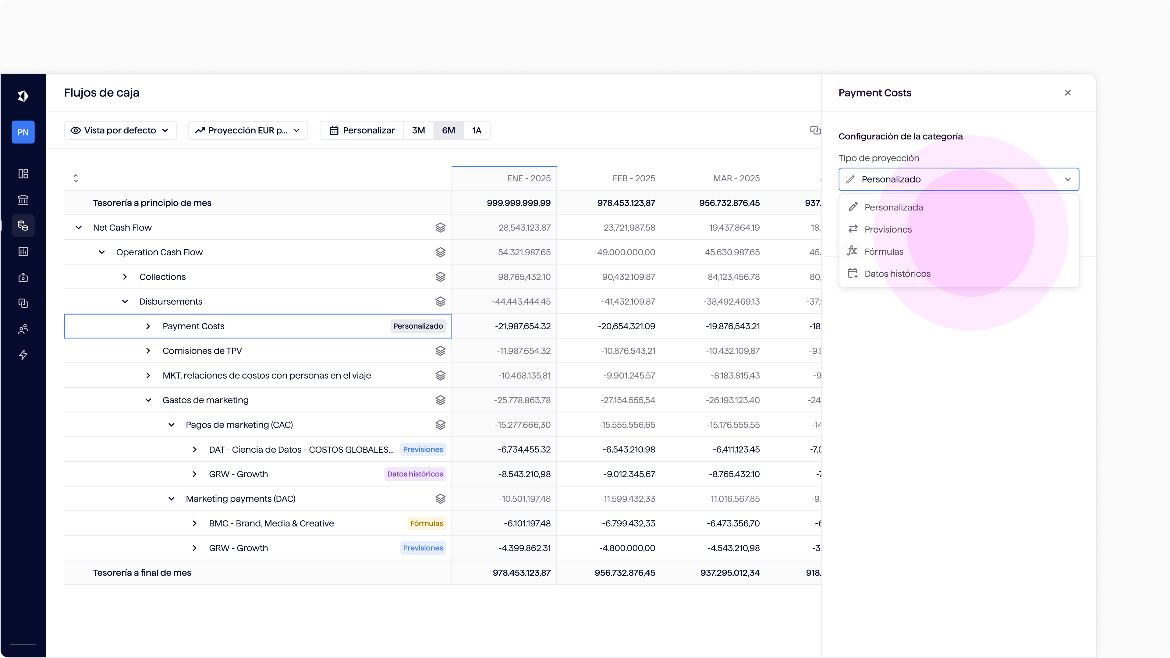Screen dimensions: 1170x658
Task: Click the FEB - 2025 column header
Action: pyautogui.click(x=634, y=179)
